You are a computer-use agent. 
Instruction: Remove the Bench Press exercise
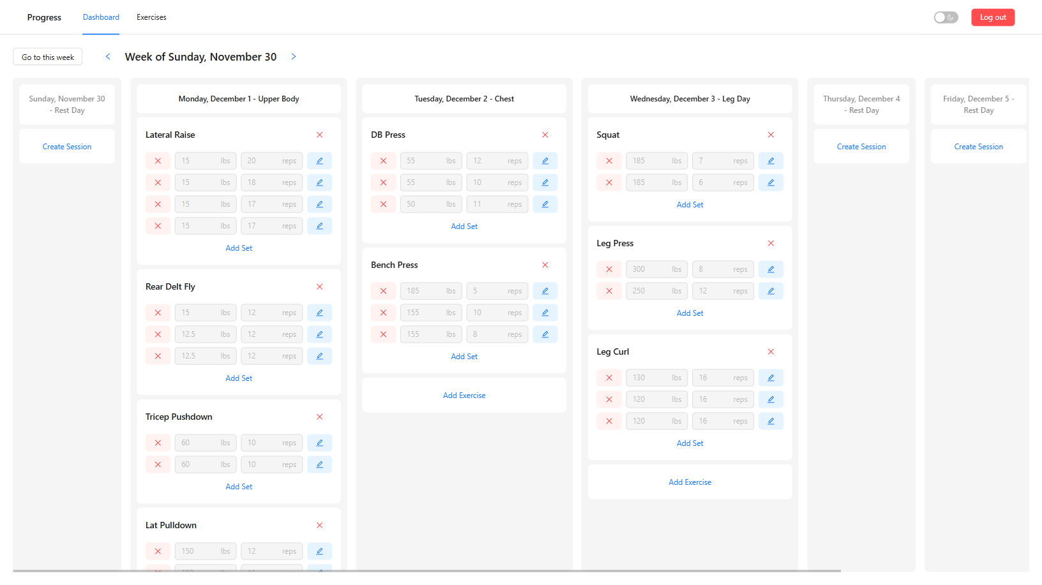click(545, 265)
